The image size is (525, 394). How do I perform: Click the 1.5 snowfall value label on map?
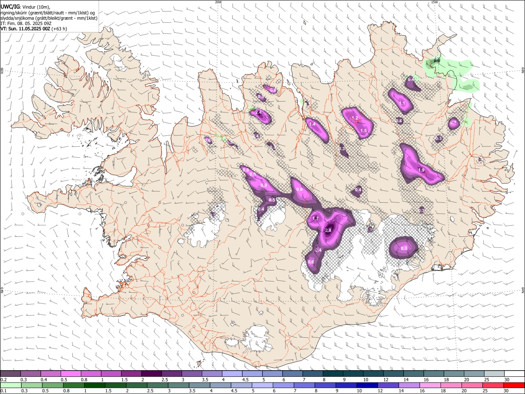(x=363, y=131)
